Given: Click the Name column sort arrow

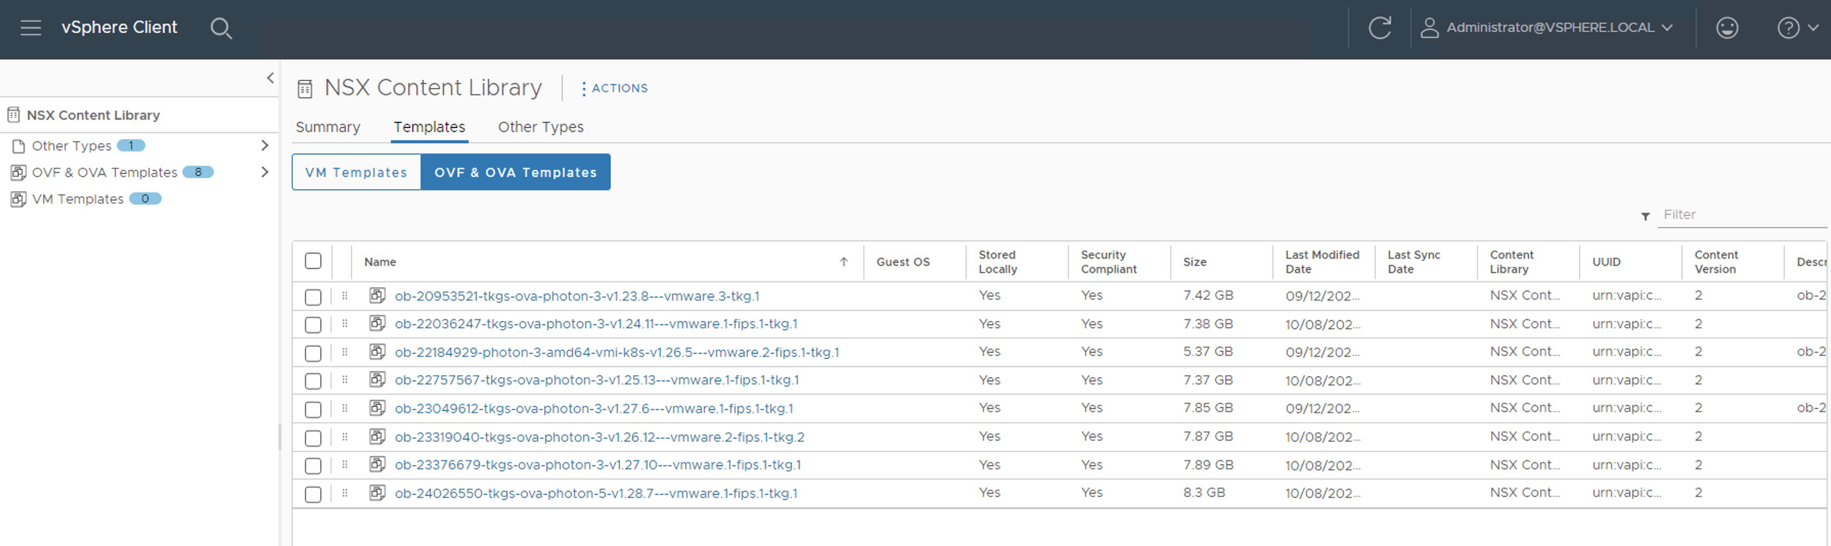Looking at the screenshot, I should [x=843, y=262].
